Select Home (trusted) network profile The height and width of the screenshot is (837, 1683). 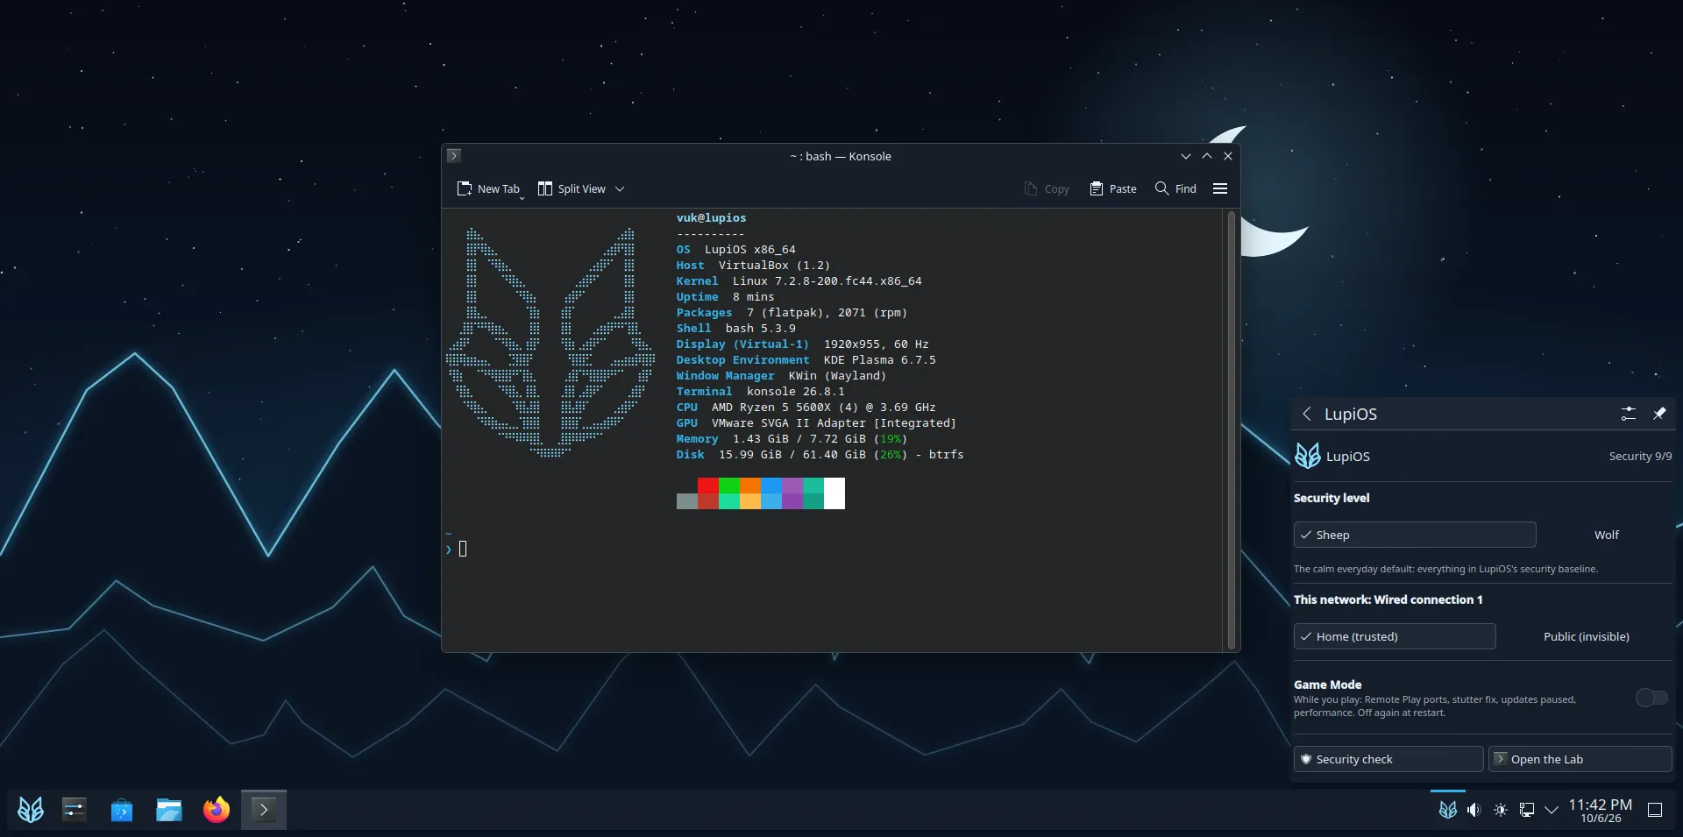tap(1395, 636)
